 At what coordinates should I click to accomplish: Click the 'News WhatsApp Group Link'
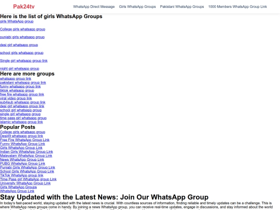[22, 160]
